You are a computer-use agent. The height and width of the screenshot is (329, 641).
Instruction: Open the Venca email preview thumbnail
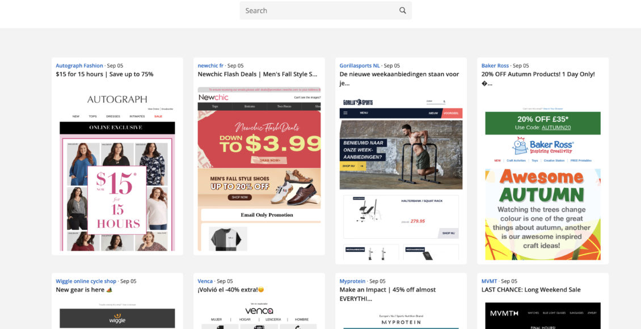tap(259, 315)
